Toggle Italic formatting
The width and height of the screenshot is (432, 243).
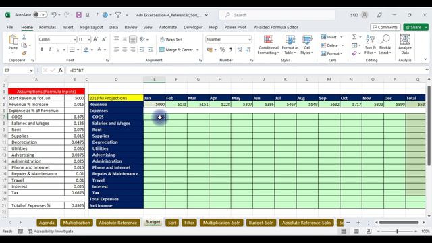pyautogui.click(x=49, y=49)
